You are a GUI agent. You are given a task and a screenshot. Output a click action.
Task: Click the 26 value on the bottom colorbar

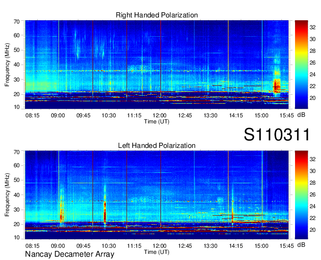tap(313, 195)
